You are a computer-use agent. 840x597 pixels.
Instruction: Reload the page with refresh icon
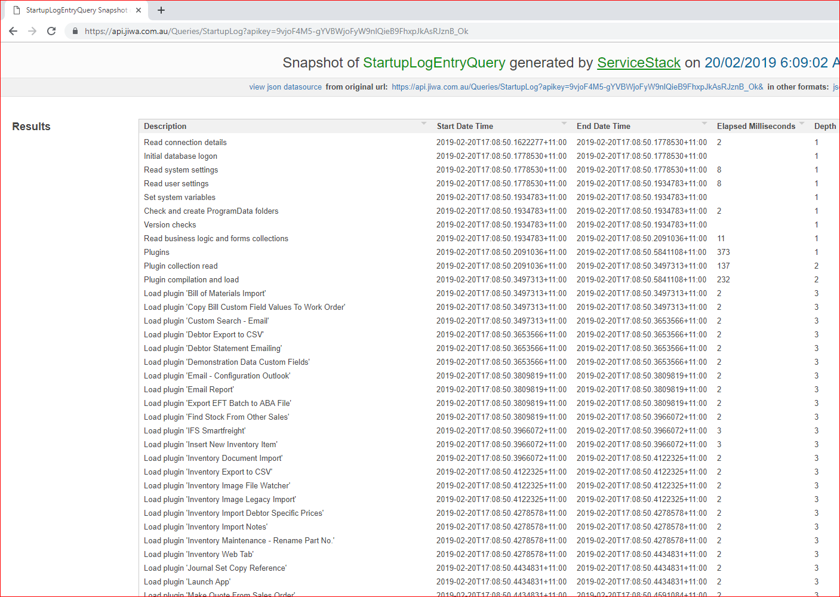(x=51, y=31)
